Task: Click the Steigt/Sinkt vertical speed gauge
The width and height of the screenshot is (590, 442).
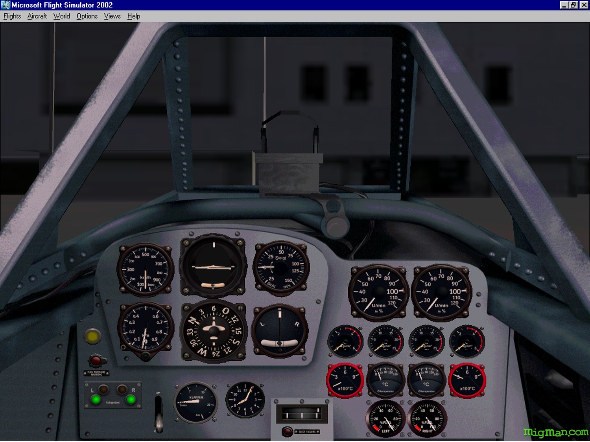Action: pos(281,268)
